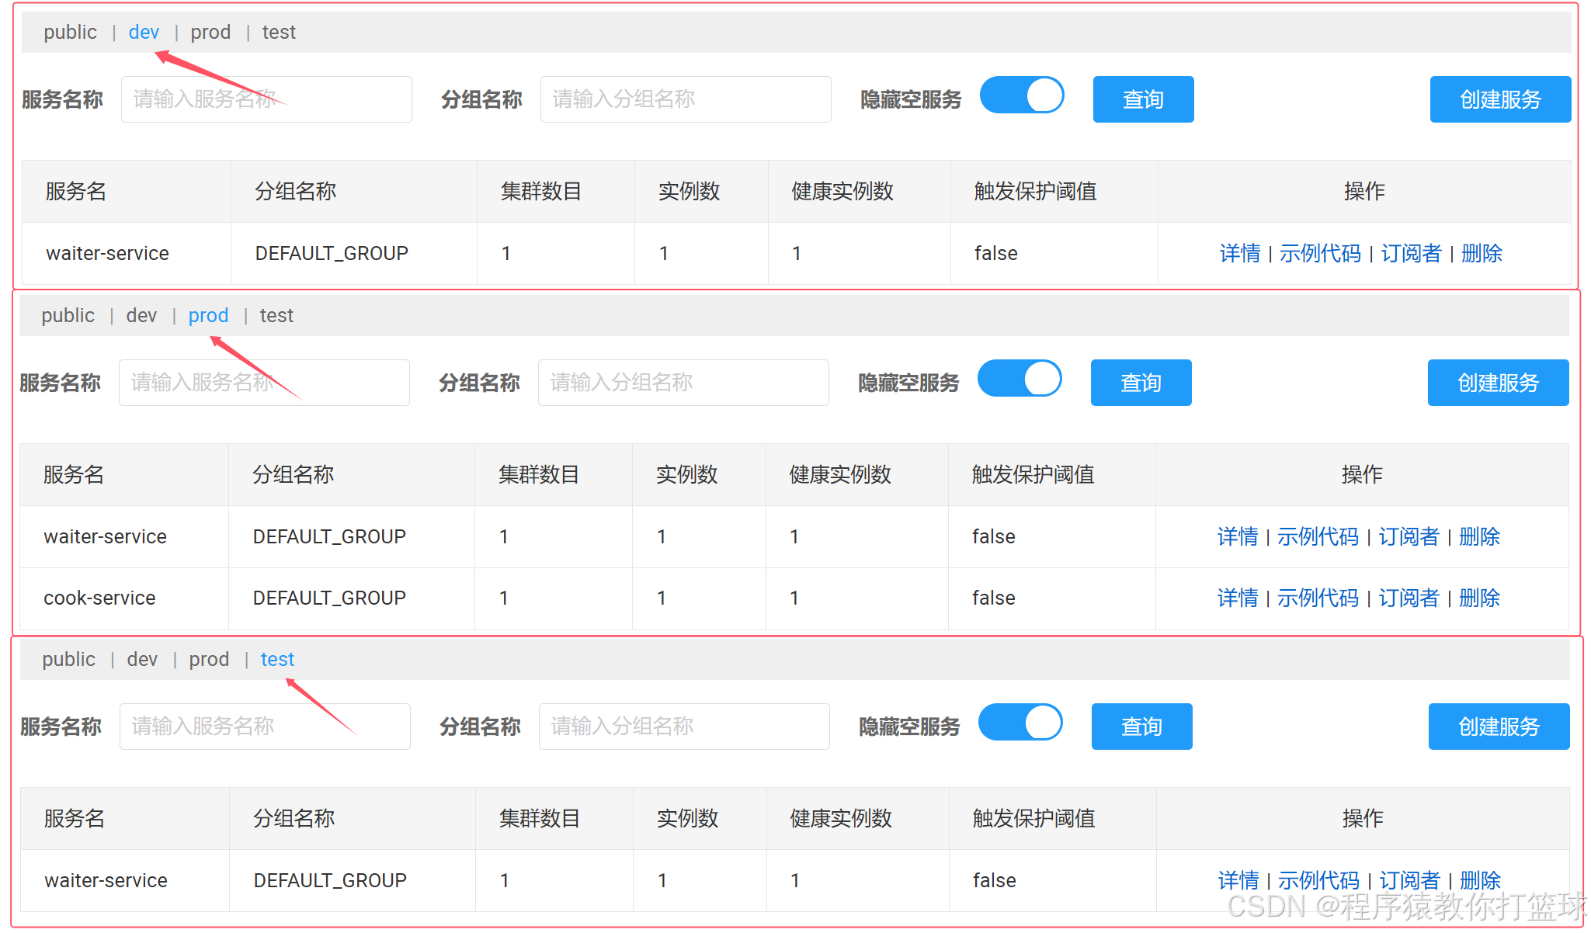
Task: Select the dev namespace tab in top panel
Action: tap(144, 32)
